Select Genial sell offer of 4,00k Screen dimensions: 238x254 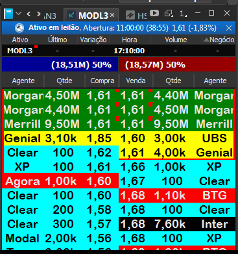click(x=176, y=153)
